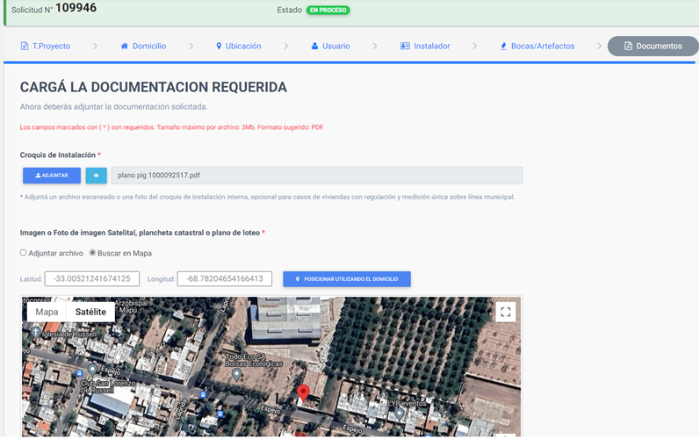
Task: Open the Ubicación step tab
Action: tap(238, 46)
